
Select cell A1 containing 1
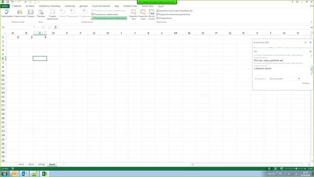(x=13, y=37)
